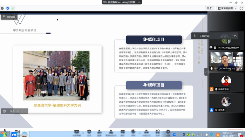
Task: Click the 中外联合培养项目 slide title
Action: click(25, 30)
